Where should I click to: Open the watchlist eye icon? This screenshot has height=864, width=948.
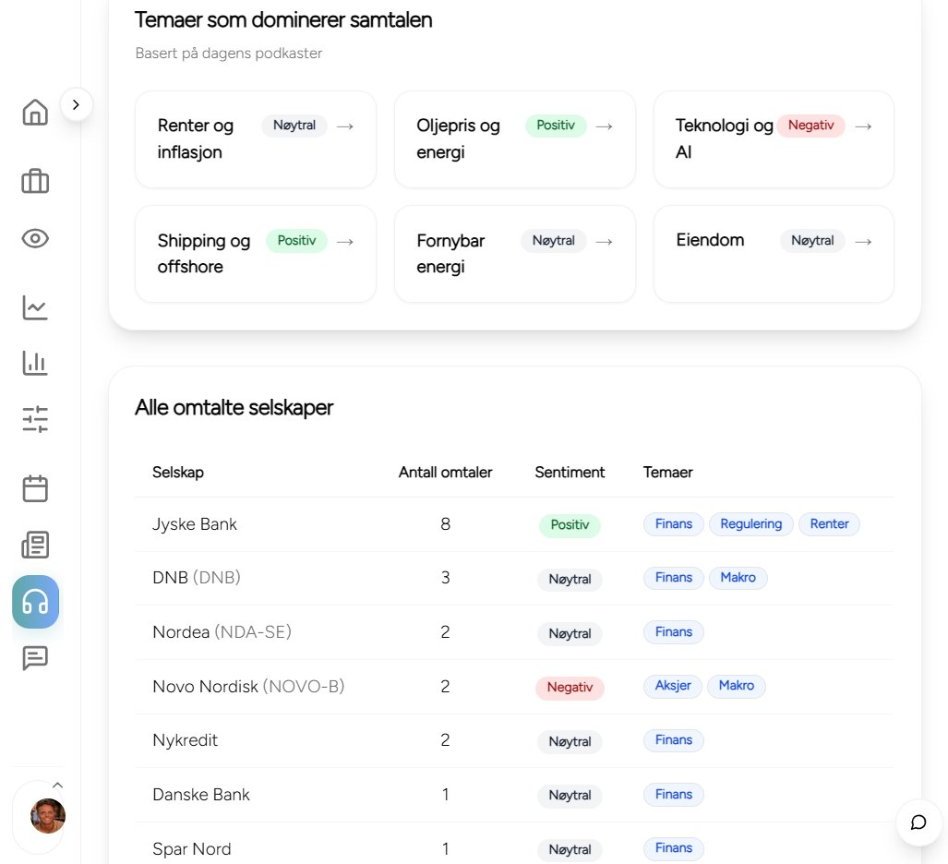point(35,238)
